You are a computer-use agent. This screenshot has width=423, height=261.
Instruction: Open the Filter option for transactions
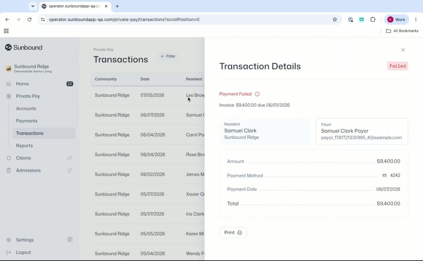tap(168, 56)
